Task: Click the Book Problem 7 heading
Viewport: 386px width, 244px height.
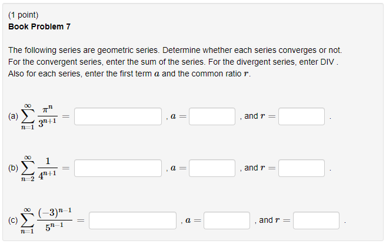Action: (39, 26)
